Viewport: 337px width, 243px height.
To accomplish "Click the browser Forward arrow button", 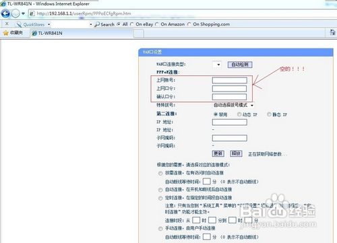I will pos(16,13).
